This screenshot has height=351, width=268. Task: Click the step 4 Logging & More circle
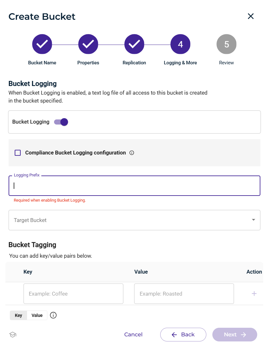[x=180, y=44]
